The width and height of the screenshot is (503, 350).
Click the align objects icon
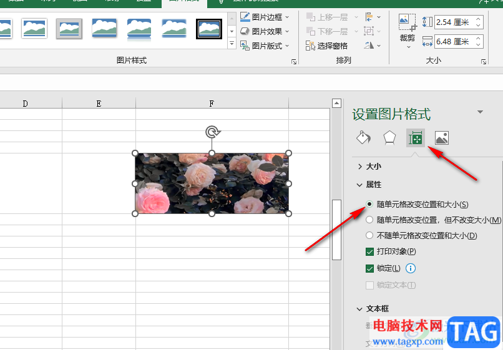369,17
